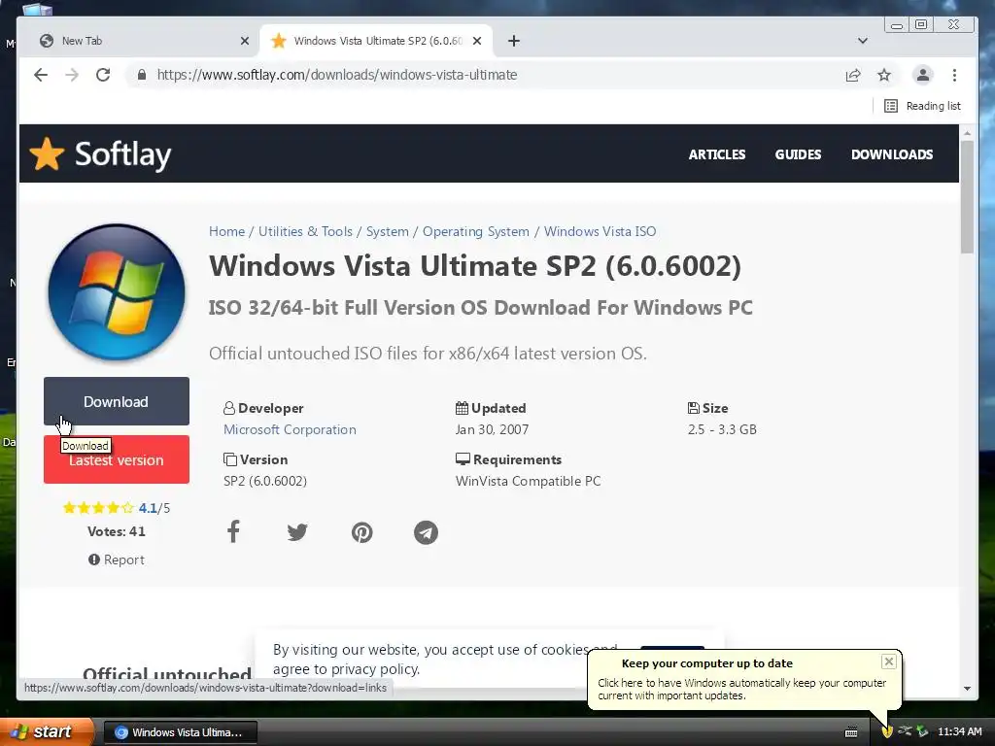Image resolution: width=995 pixels, height=746 pixels.
Task: Share this page using the share icon
Action: point(853,75)
